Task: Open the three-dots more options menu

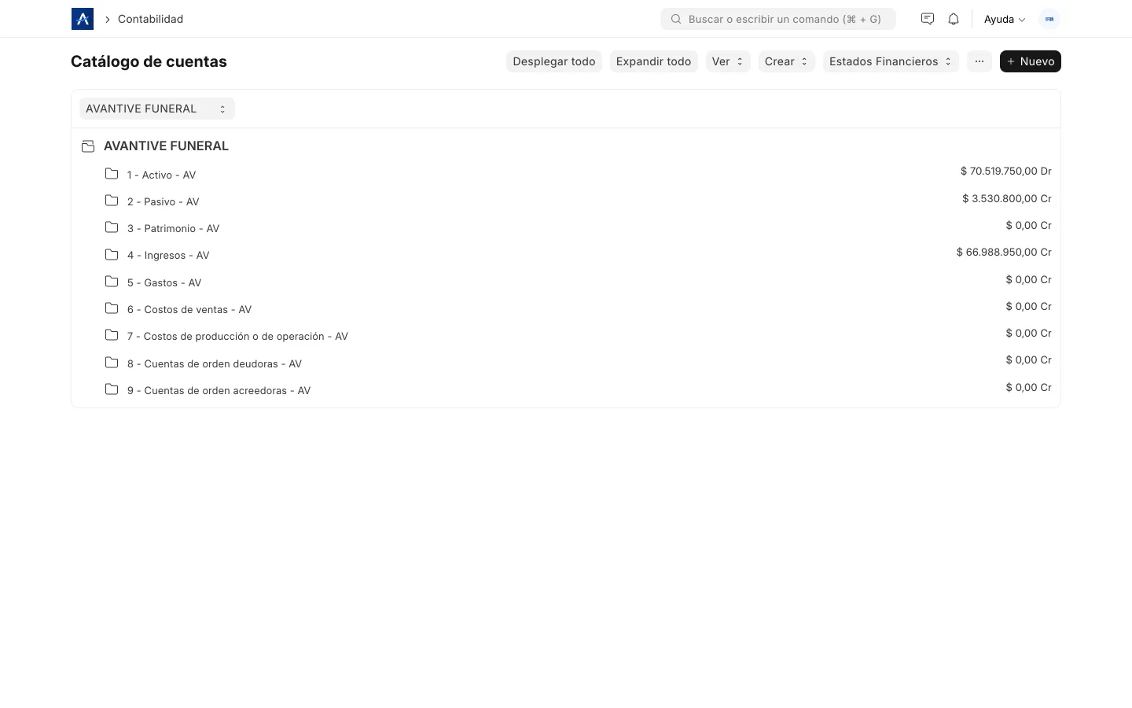Action: (979, 61)
